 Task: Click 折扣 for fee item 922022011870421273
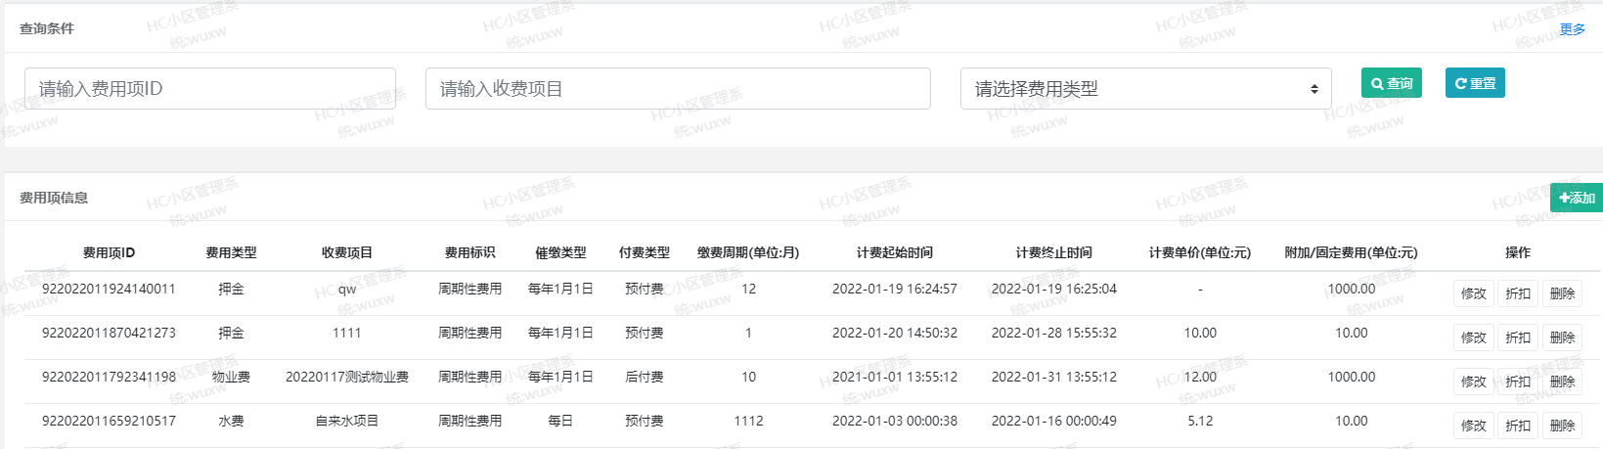pos(1518,337)
